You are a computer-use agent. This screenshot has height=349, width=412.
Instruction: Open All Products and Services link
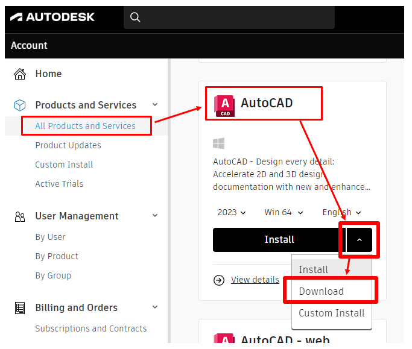click(x=85, y=126)
